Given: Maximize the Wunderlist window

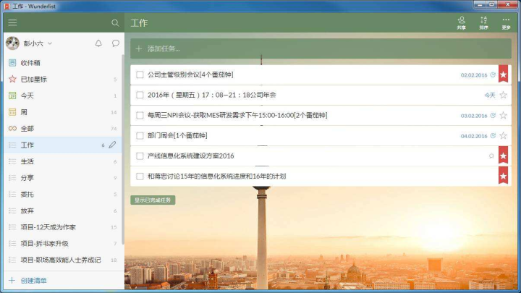Looking at the screenshot, I should pyautogui.click(x=491, y=4).
